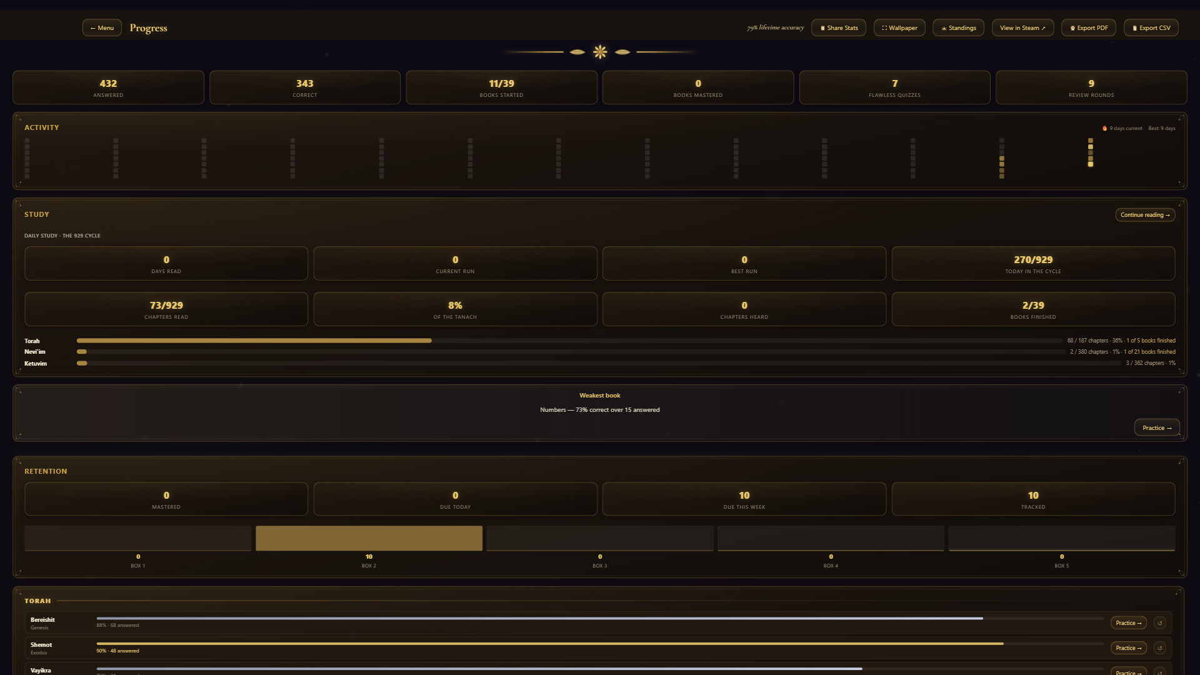The width and height of the screenshot is (1200, 675).
Task: Select the 7 Flawless Quizzes card
Action: pyautogui.click(x=894, y=87)
